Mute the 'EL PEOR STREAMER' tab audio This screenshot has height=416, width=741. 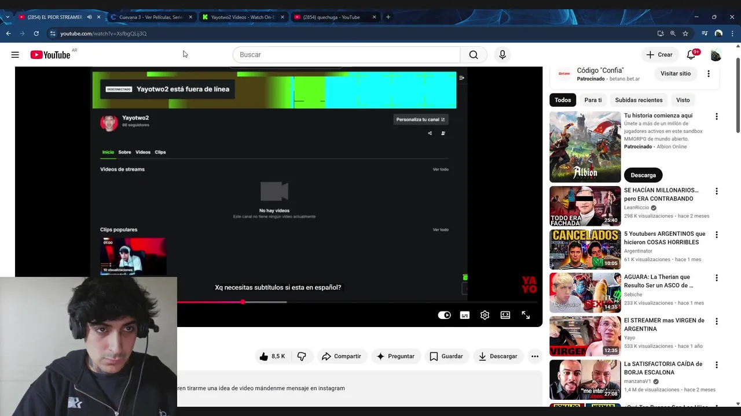[x=89, y=17]
